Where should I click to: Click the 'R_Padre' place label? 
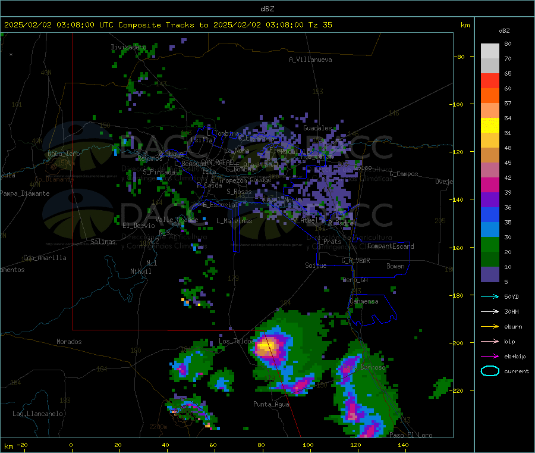[x=341, y=223]
